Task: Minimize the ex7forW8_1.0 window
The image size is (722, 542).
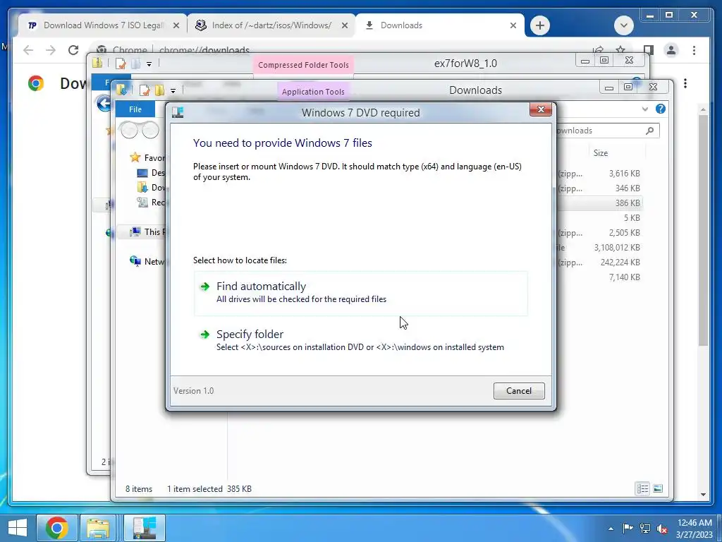Action: point(585,61)
